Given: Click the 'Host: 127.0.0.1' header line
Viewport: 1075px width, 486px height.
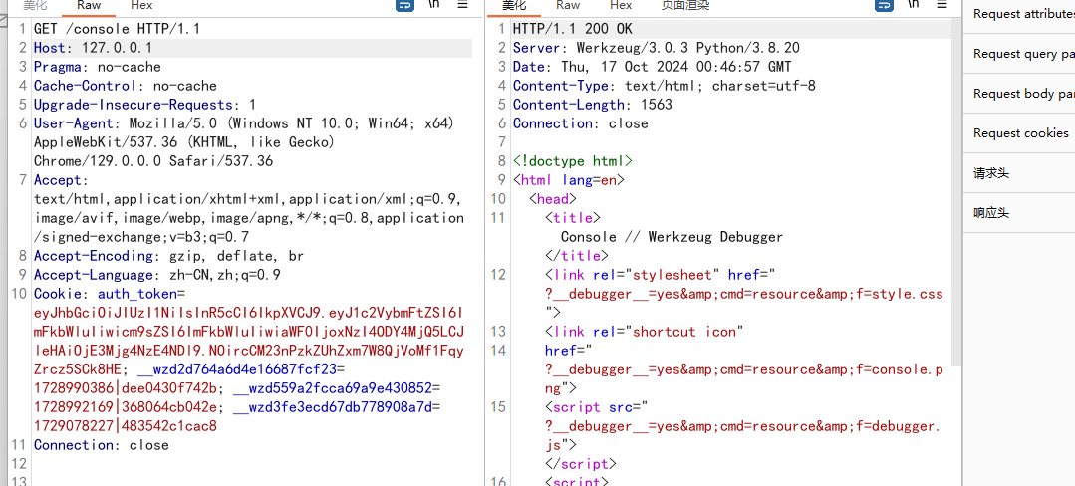Looking at the screenshot, I should 94,48.
